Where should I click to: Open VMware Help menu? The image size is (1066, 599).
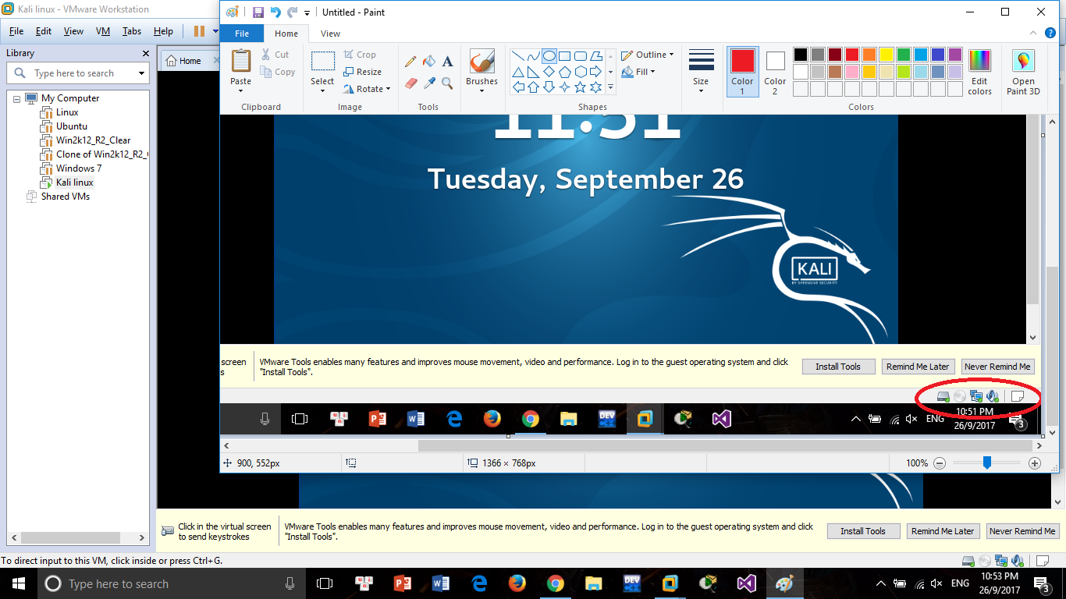163,31
